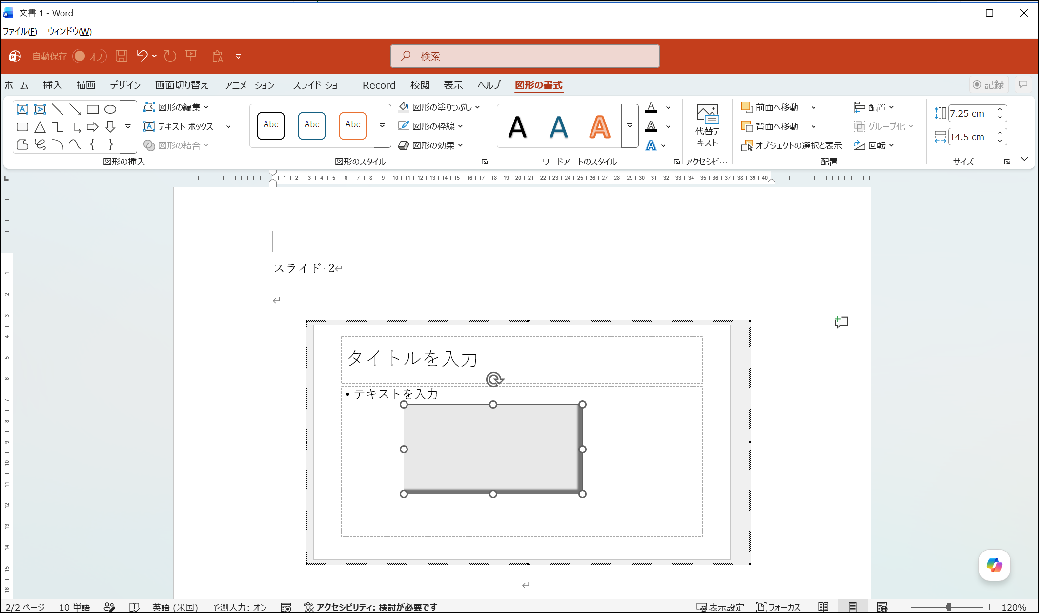The height and width of the screenshot is (613, 1039).
Task: Click the Save disk icon
Action: pyautogui.click(x=122, y=56)
